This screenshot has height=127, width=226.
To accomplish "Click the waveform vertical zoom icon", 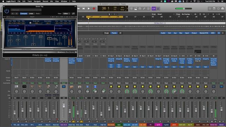I will (195, 14).
